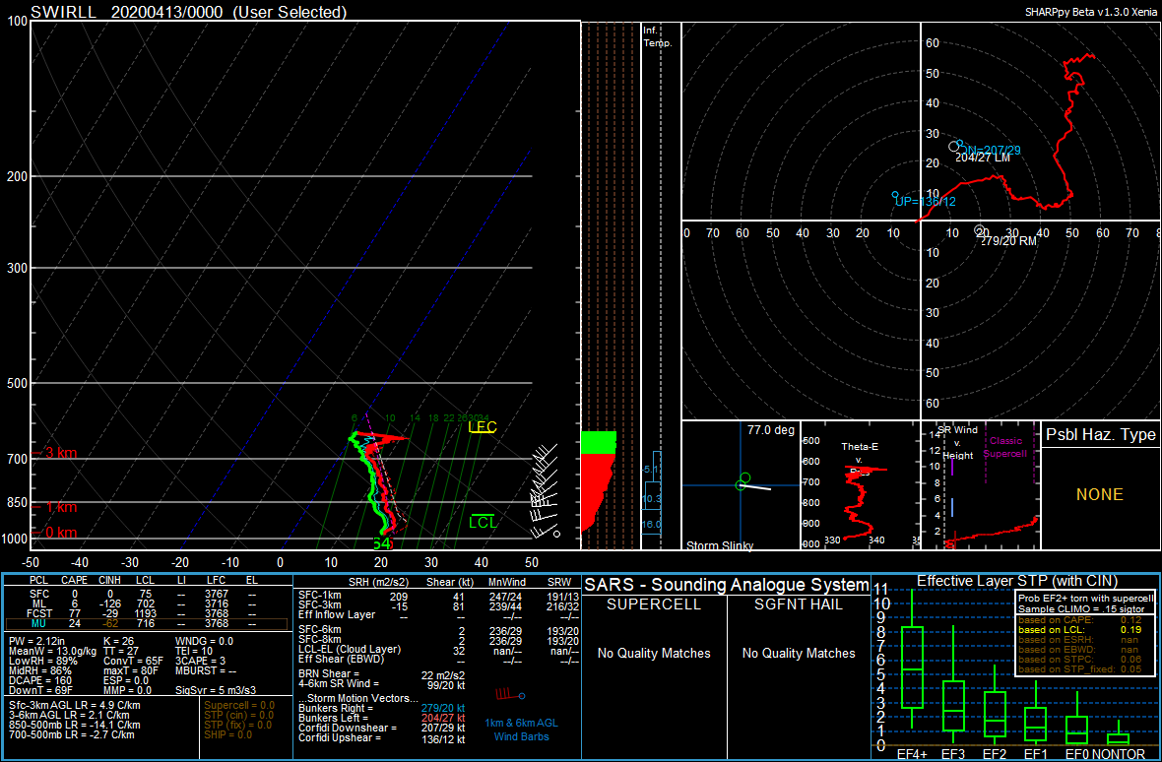1162x762 pixels.
Task: Click the Effective Layer STP (with CIN) title
Action: pyautogui.click(x=1015, y=580)
